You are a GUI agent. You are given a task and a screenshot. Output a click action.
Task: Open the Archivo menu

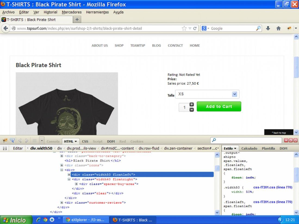tap(8, 12)
